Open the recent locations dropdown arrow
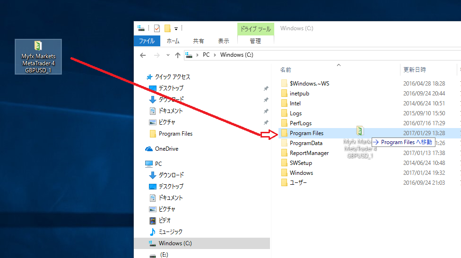 coord(168,55)
